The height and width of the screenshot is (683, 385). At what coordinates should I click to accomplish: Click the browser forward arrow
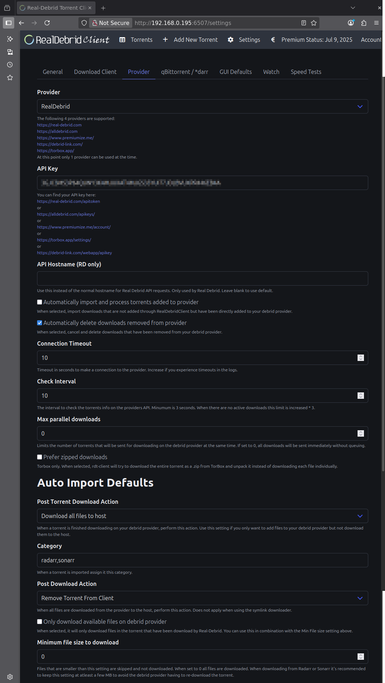tap(34, 23)
